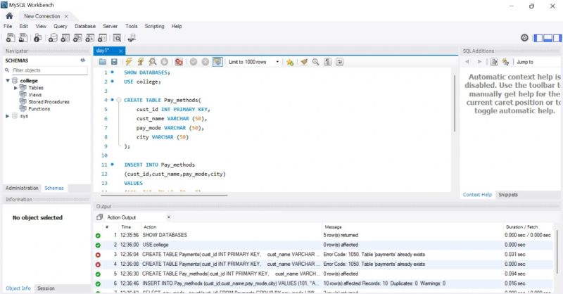Expand the Tables node under college

(x=16, y=88)
